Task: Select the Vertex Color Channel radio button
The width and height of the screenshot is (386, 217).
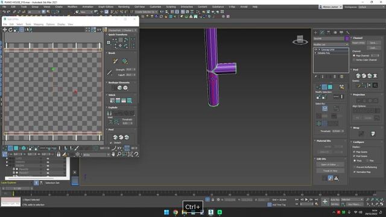Action: [x=354, y=60]
